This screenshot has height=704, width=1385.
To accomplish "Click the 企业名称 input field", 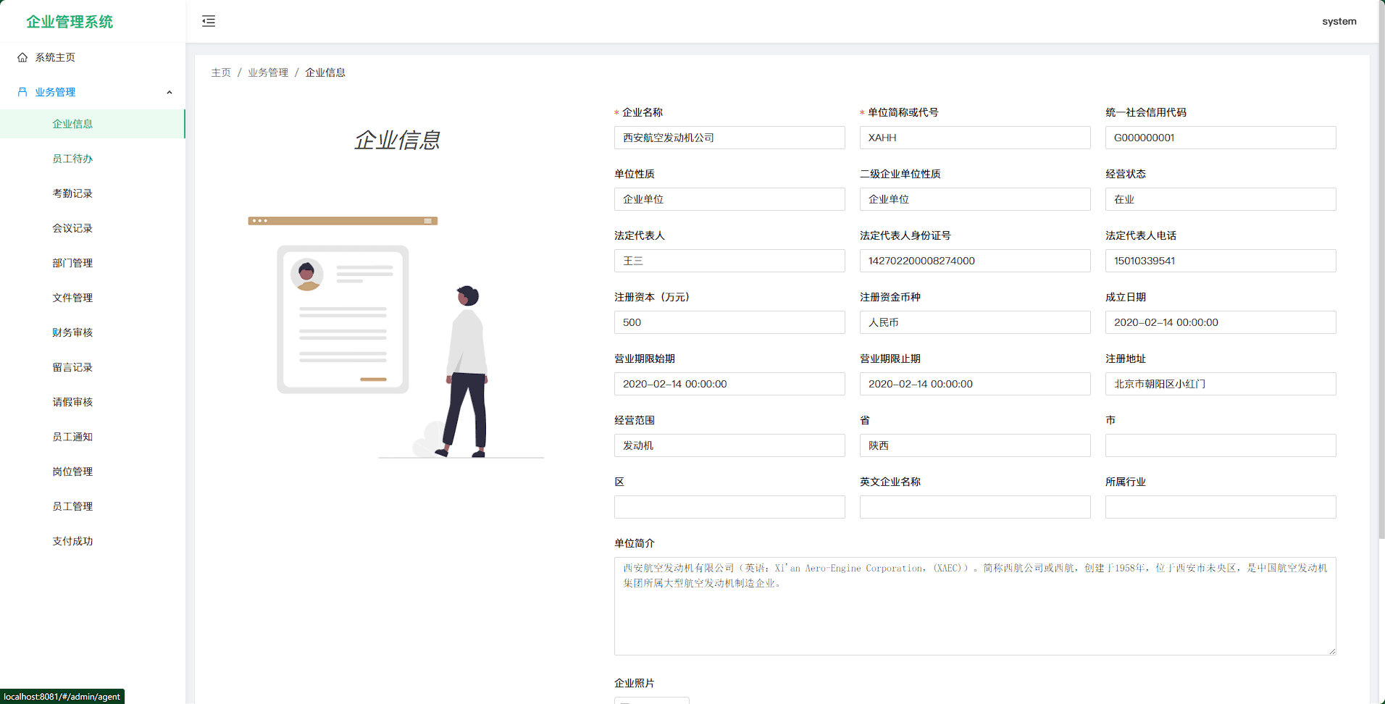I will 729,138.
